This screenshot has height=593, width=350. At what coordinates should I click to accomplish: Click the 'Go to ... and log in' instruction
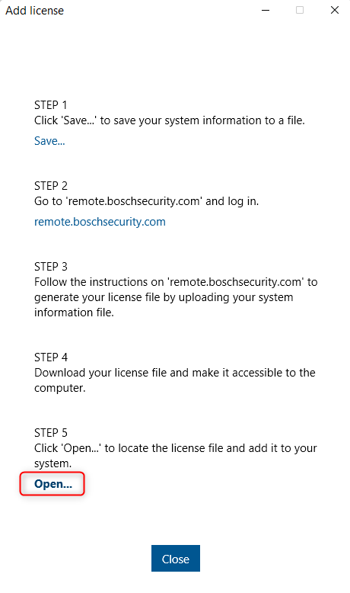click(x=147, y=201)
